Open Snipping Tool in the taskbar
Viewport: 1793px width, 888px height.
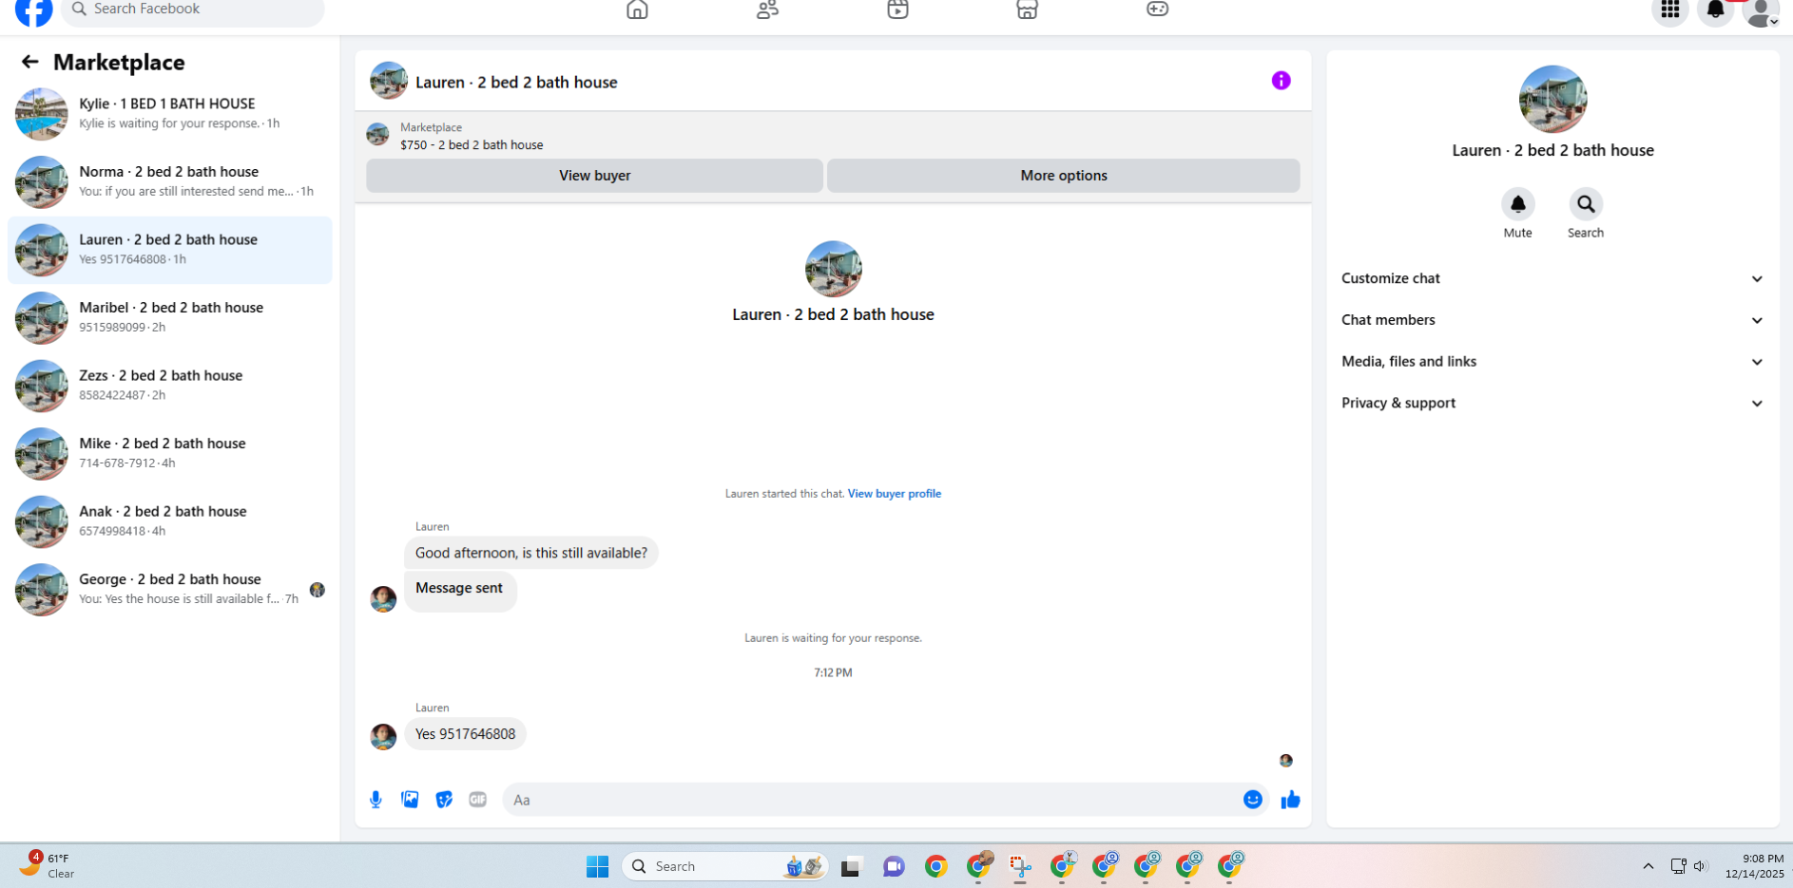click(x=1020, y=866)
